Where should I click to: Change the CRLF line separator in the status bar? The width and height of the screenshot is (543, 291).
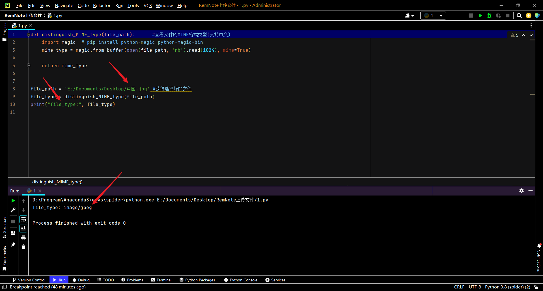459,287
